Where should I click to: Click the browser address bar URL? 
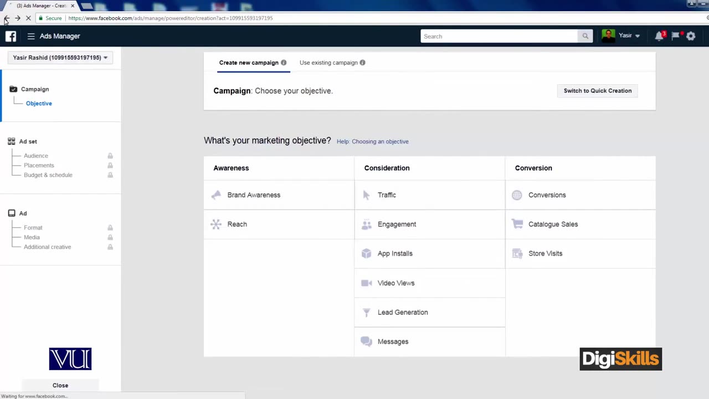click(x=171, y=18)
